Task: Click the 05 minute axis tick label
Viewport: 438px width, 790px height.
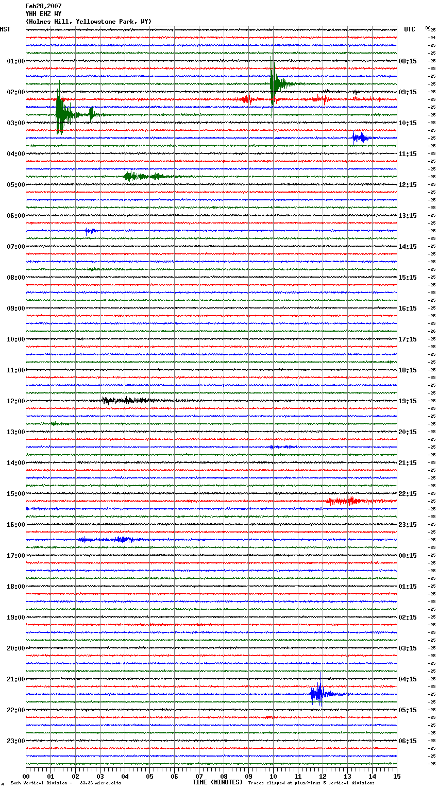Action: click(149, 776)
